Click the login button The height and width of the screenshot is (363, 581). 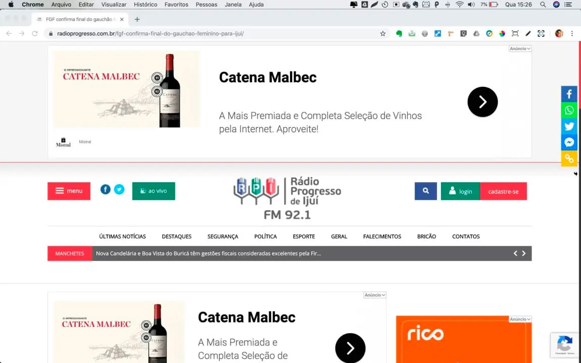click(x=461, y=191)
